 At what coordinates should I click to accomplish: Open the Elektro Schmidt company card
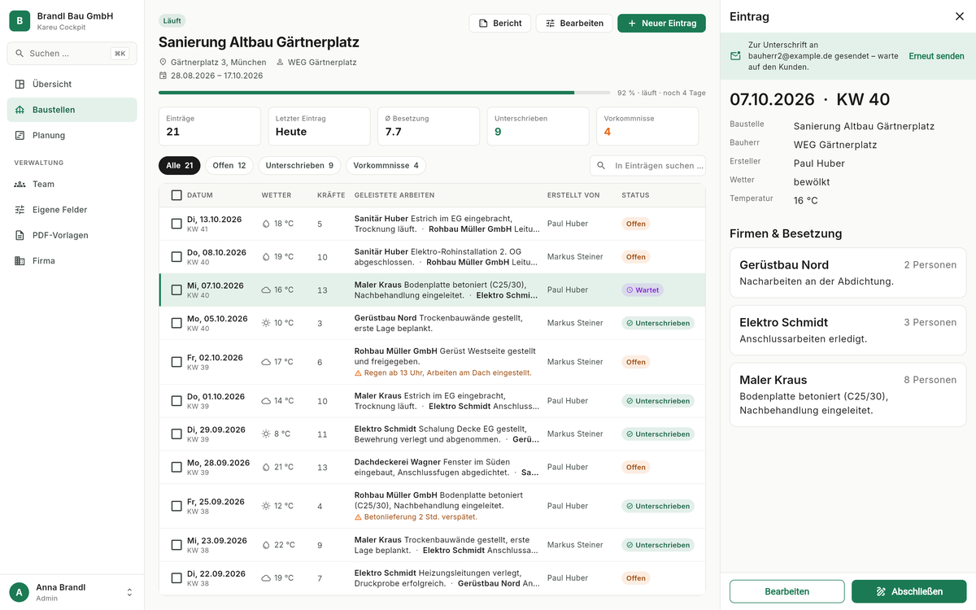(x=847, y=330)
